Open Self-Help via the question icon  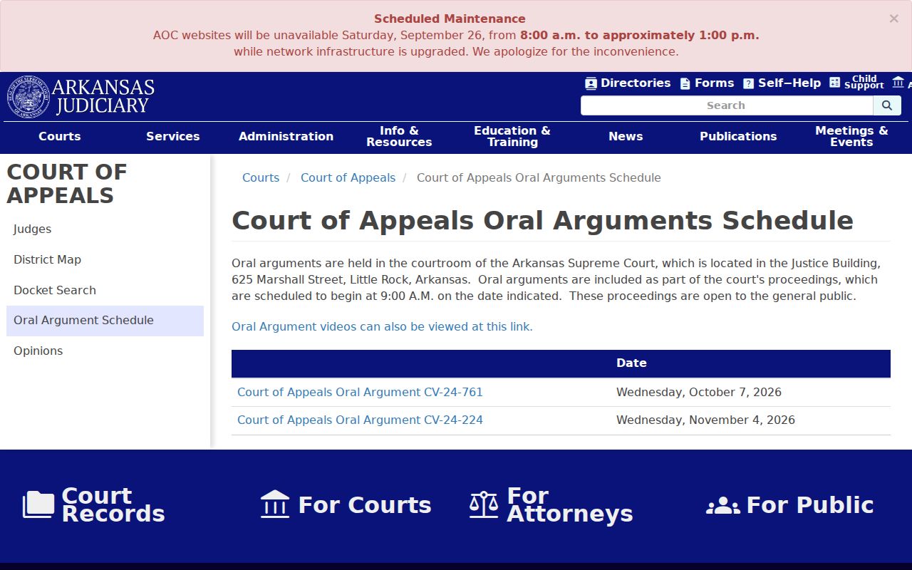point(748,83)
